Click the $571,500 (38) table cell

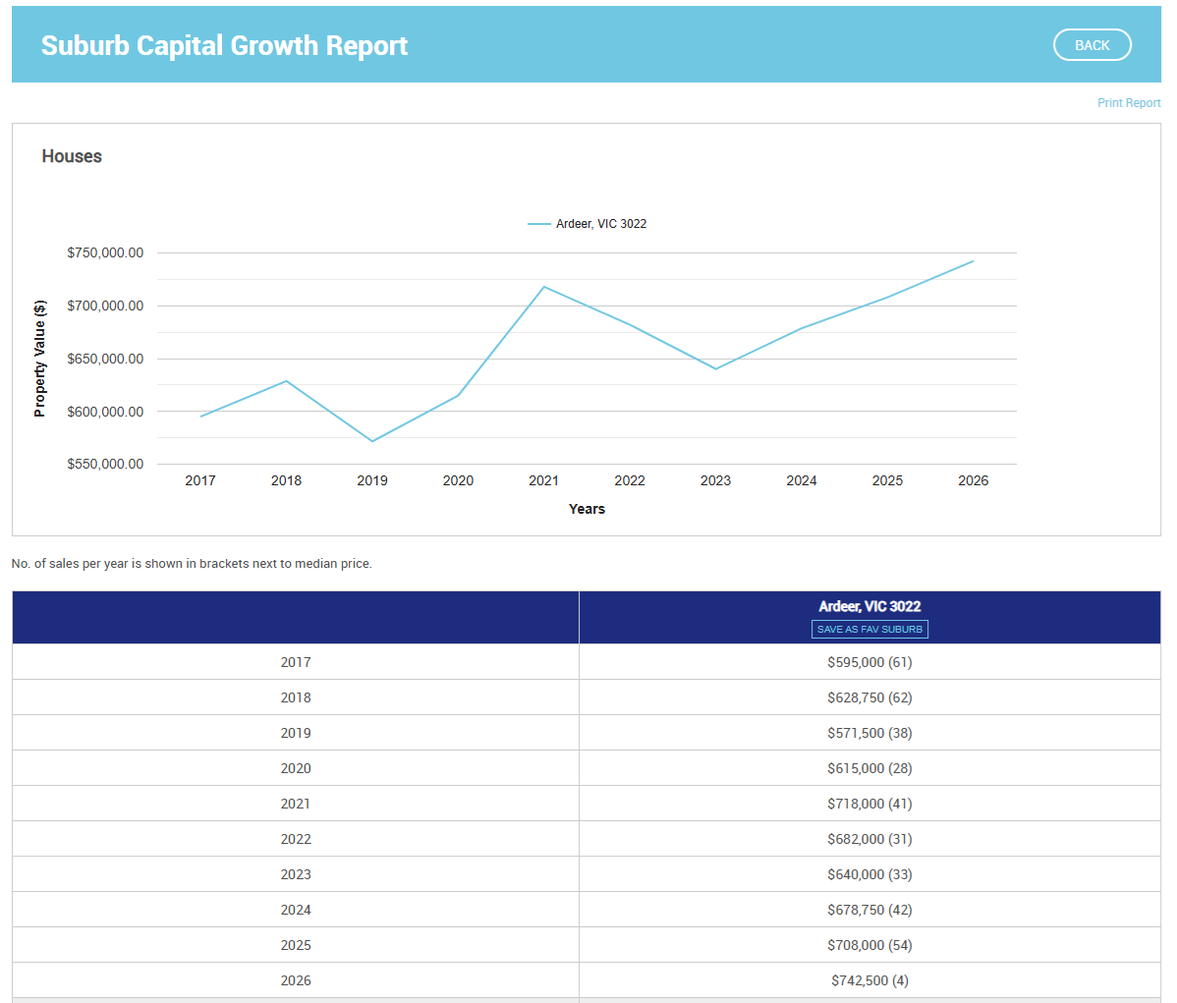(869, 733)
